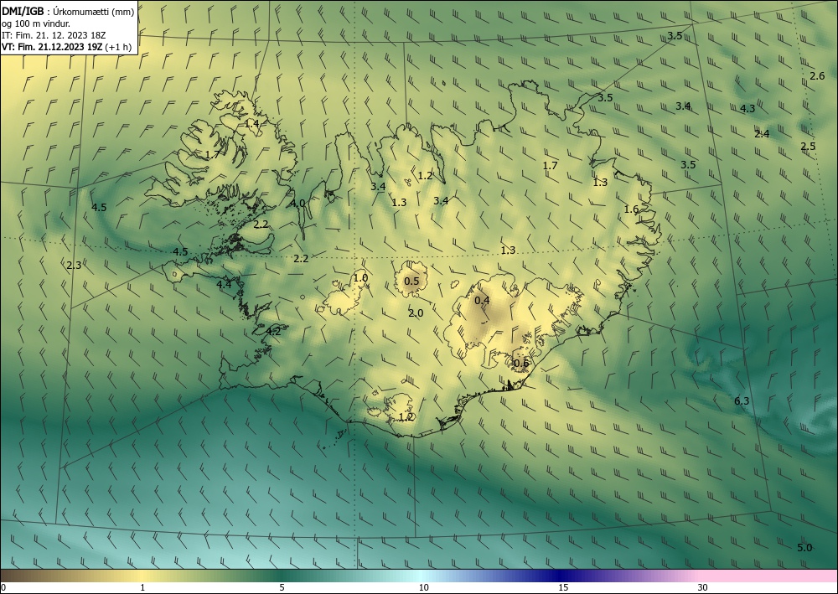
Task: Click the color scale tick label 10
Action: pos(423,587)
